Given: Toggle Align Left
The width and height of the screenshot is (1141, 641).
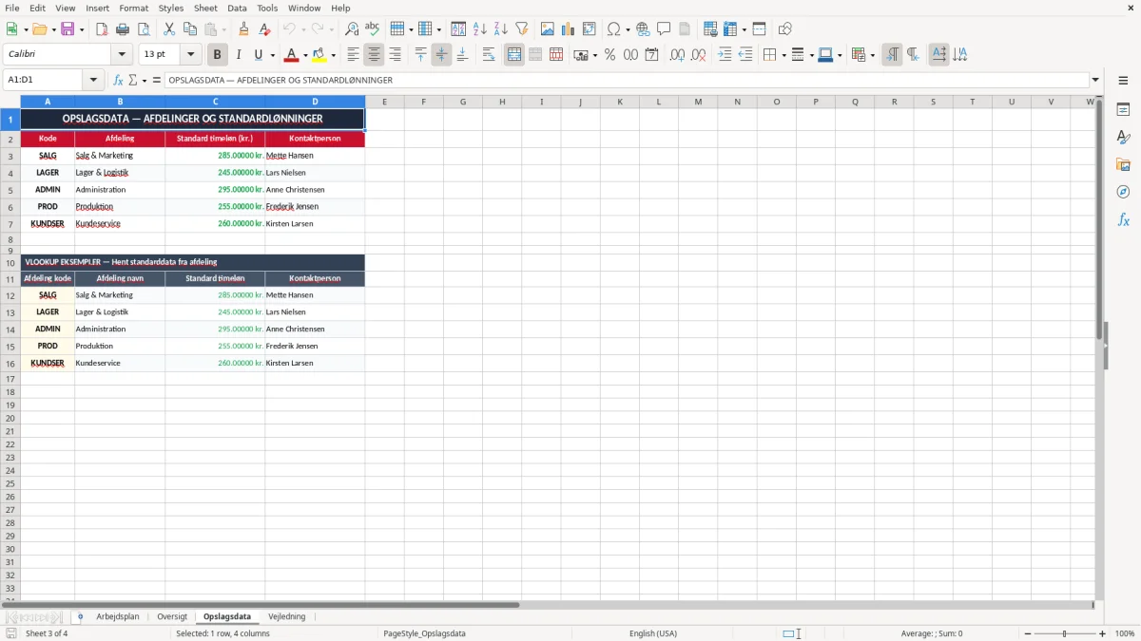Looking at the screenshot, I should tap(354, 55).
